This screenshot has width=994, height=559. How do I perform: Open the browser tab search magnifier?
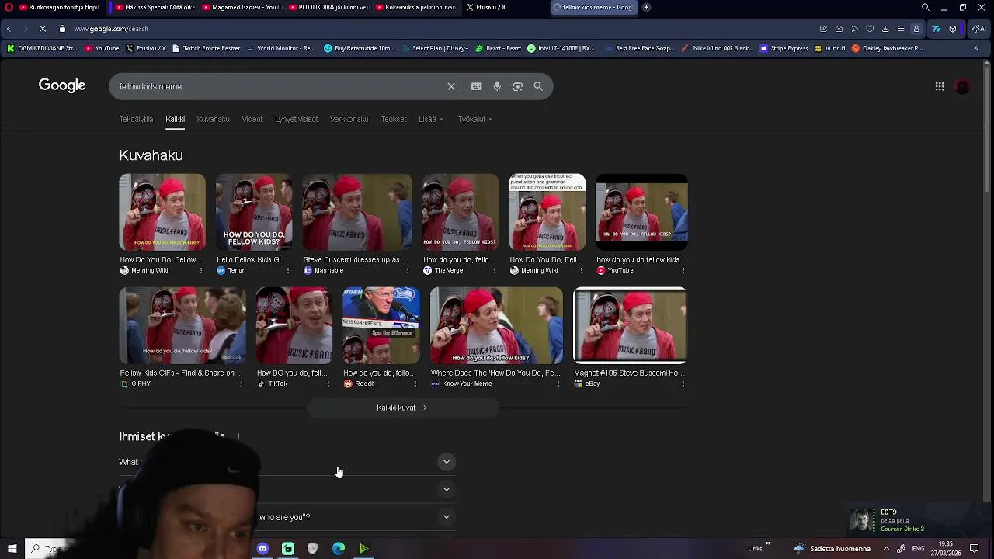coord(926,7)
